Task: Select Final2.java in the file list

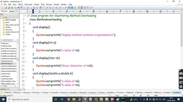Action: click(5, 43)
